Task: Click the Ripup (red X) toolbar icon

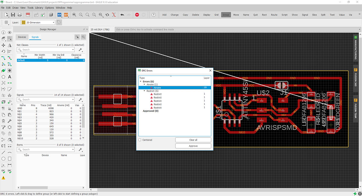Action: click(114, 14)
